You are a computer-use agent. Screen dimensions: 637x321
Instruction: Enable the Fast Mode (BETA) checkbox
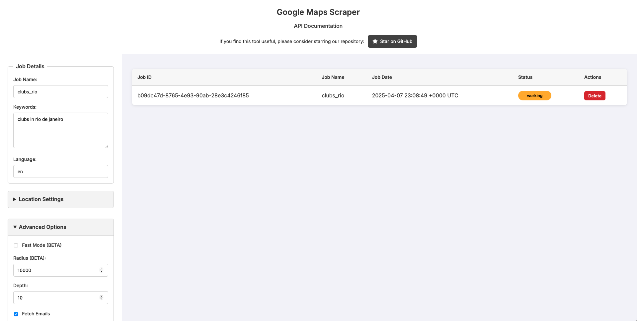tap(16, 245)
